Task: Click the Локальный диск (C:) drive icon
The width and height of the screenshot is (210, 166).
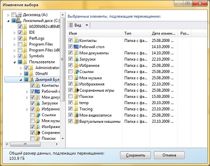Action: pyautogui.click(x=19, y=21)
